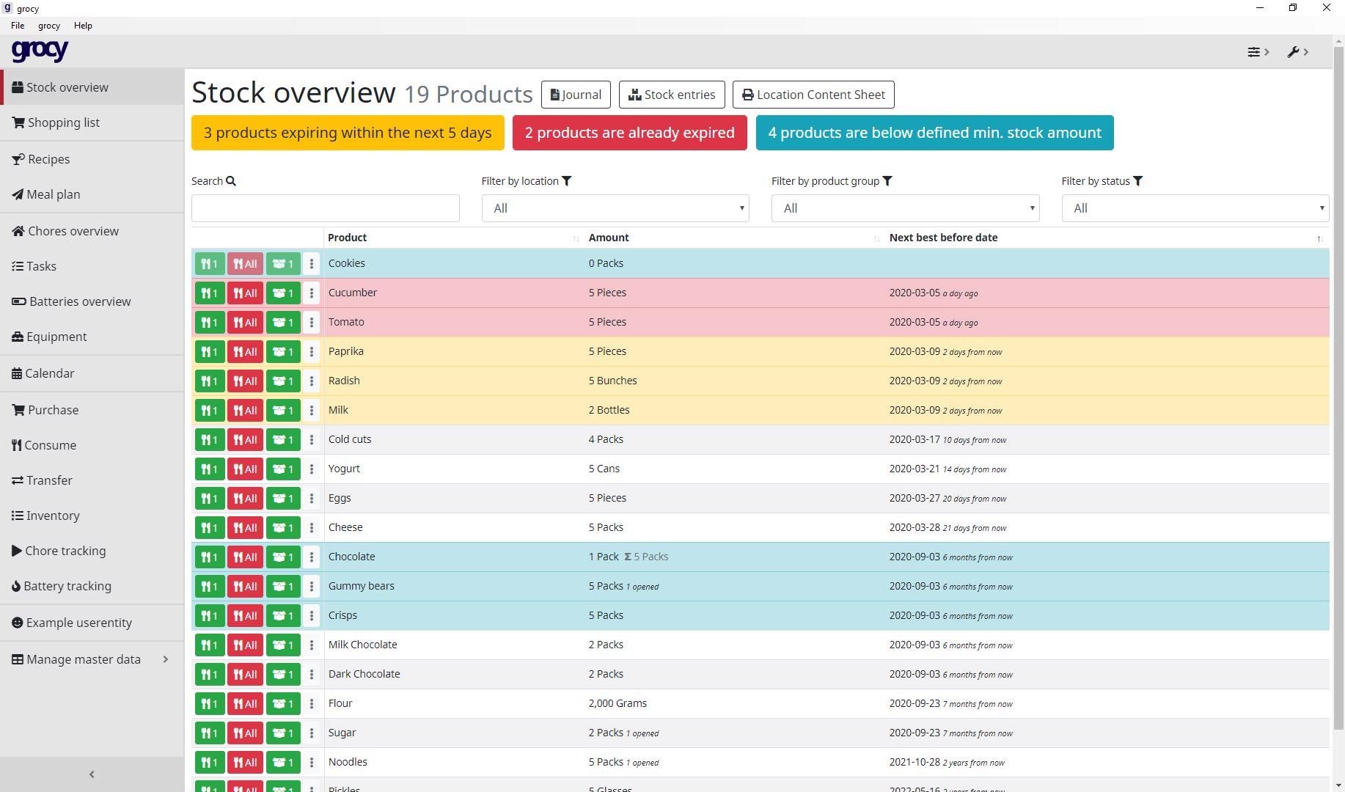Viewport: 1345px width, 792px height.
Task: Consume all Eggs stock
Action: coord(245,498)
